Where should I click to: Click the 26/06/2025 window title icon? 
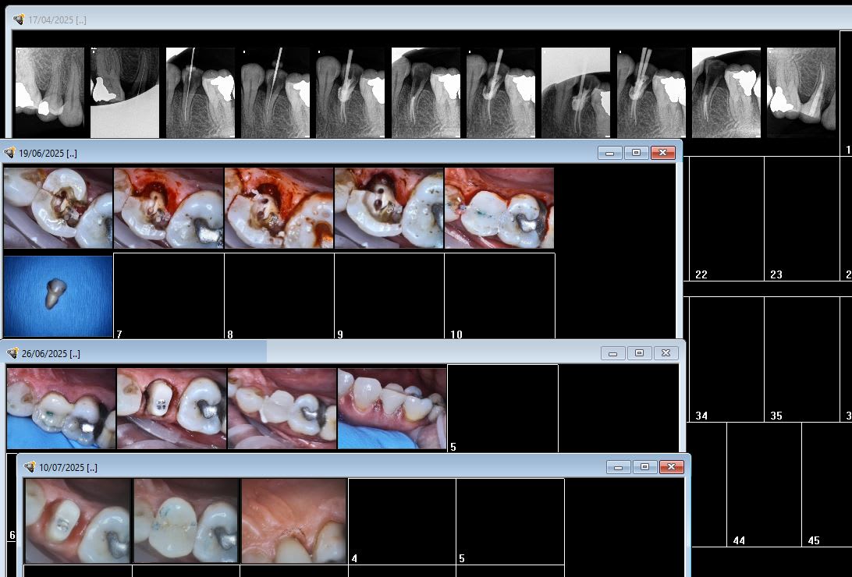tap(12, 353)
